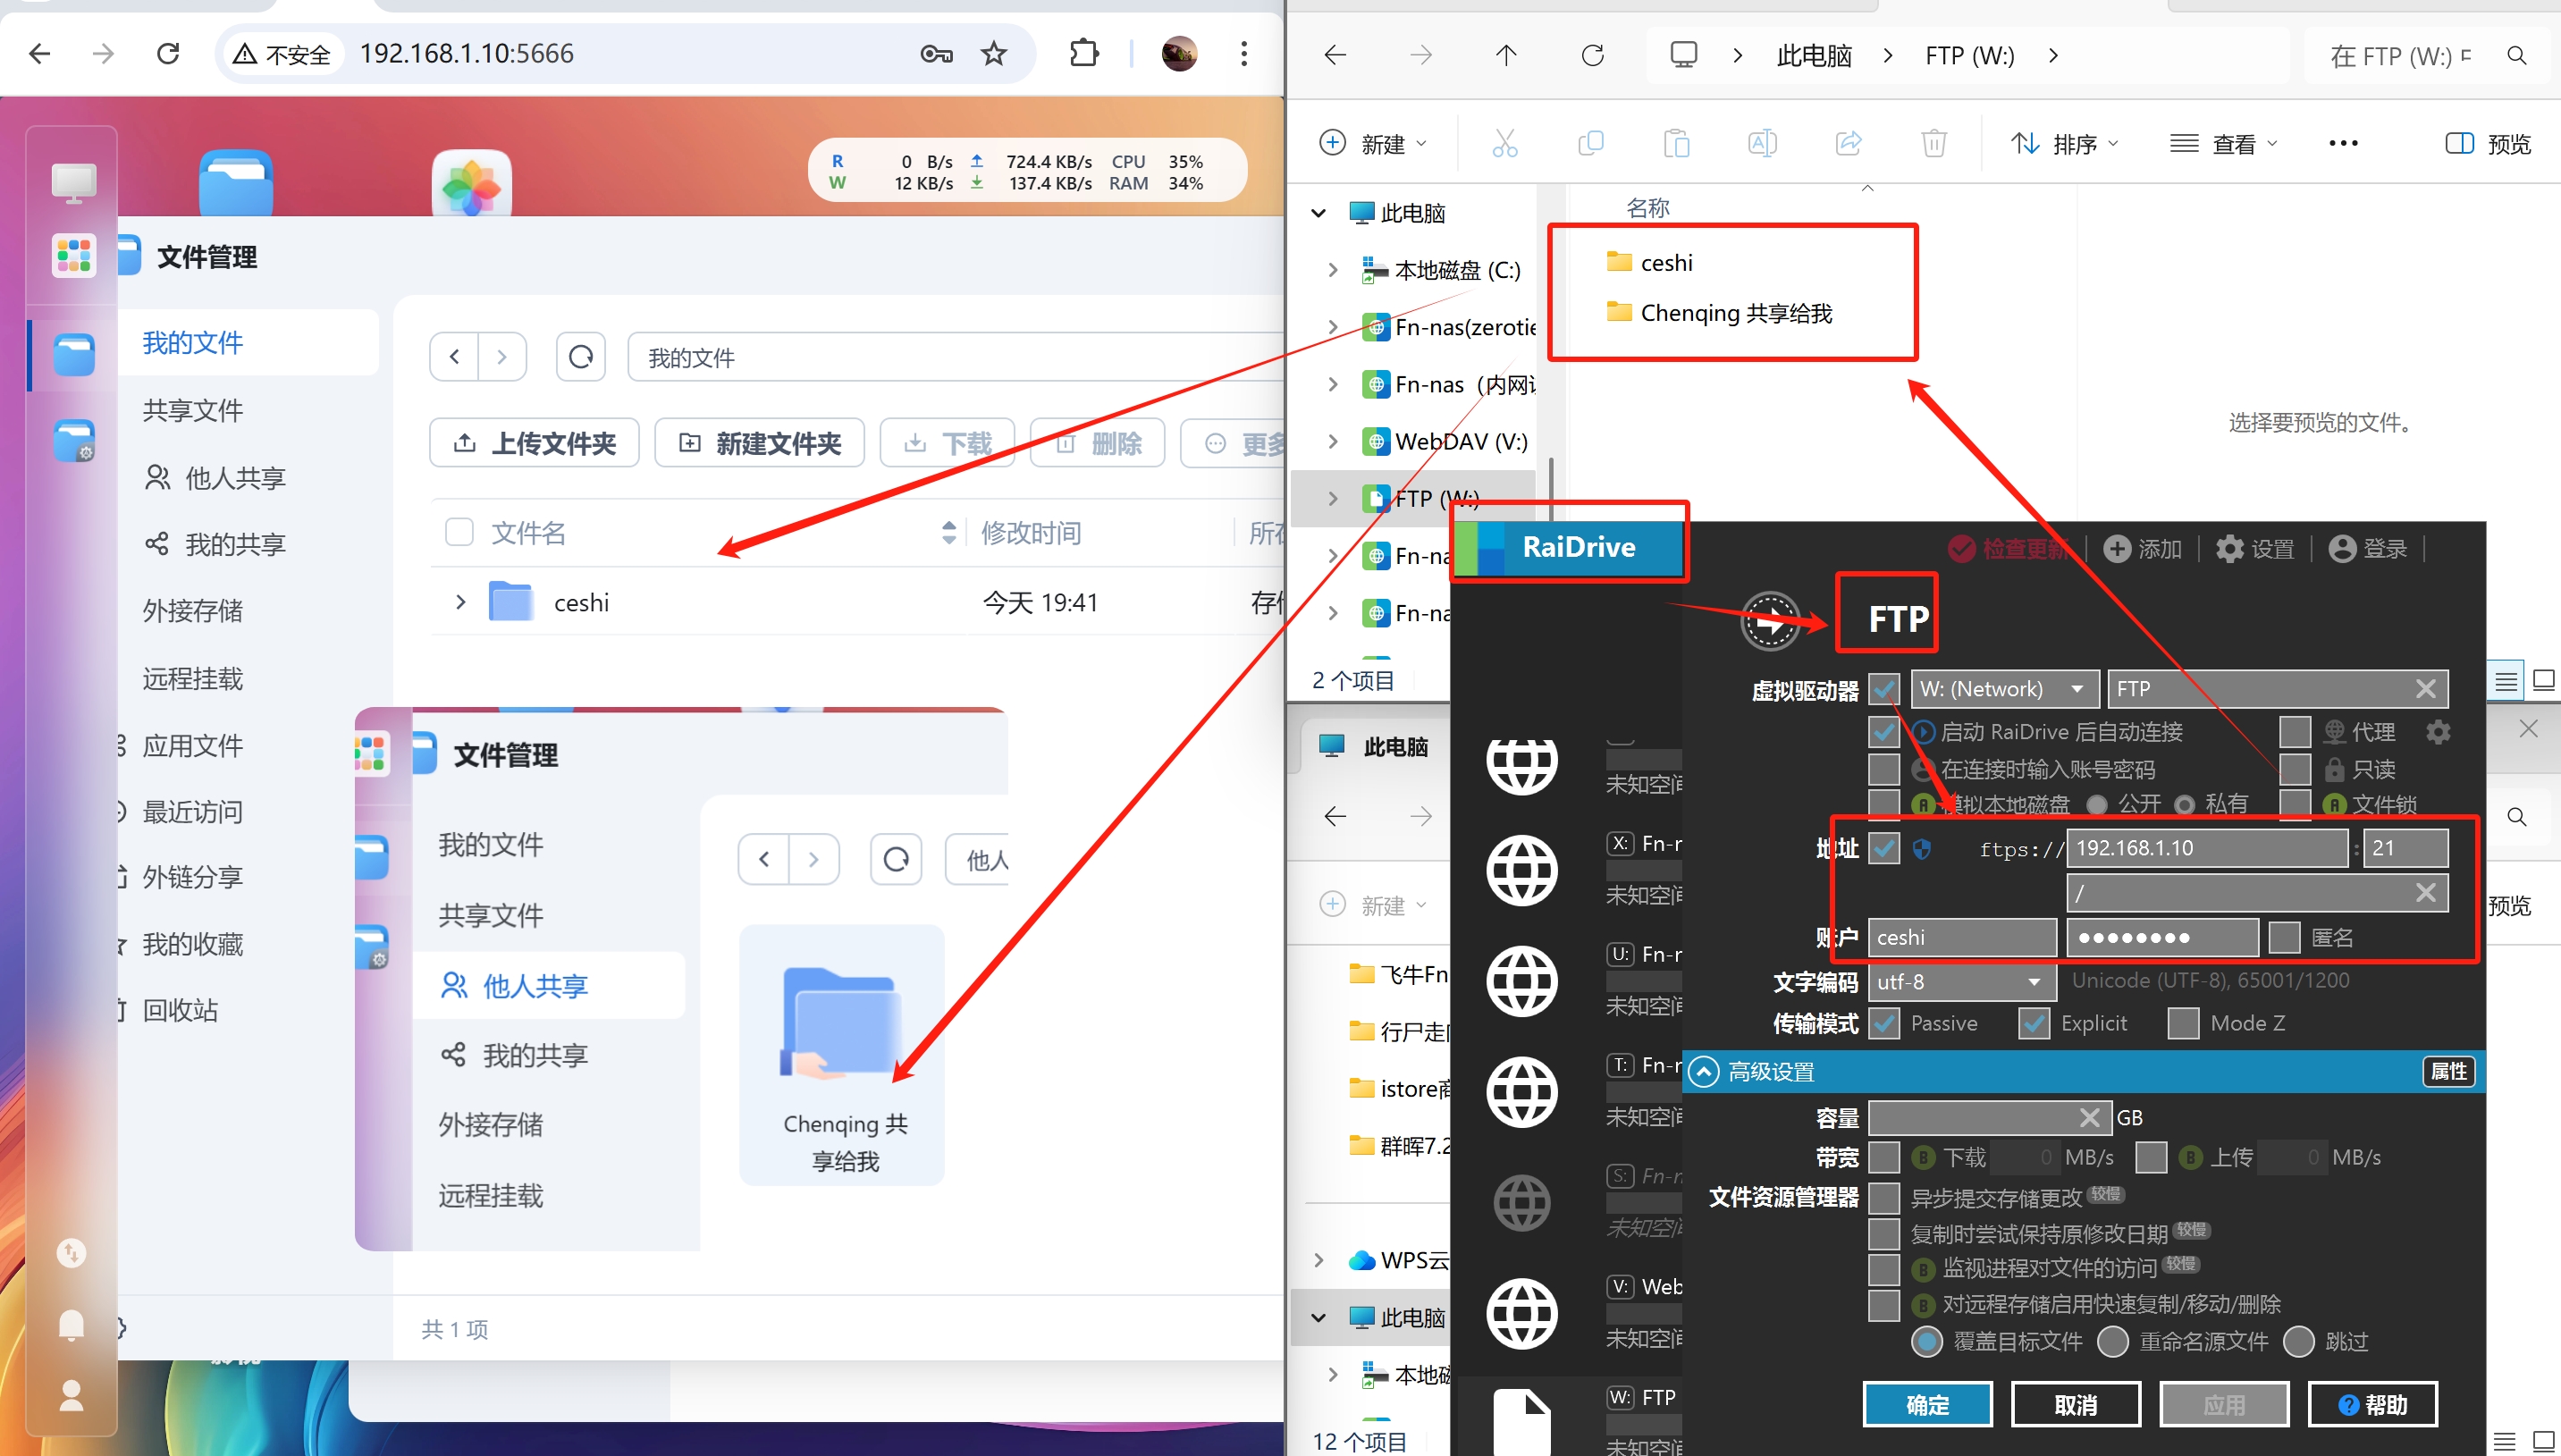
Task: Refresh the FTP (W:) Explorer window
Action: click(x=1593, y=55)
